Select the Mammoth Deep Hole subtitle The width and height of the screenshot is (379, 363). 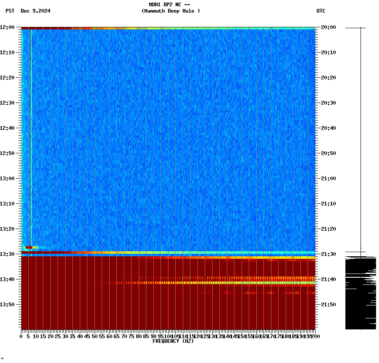[171, 11]
